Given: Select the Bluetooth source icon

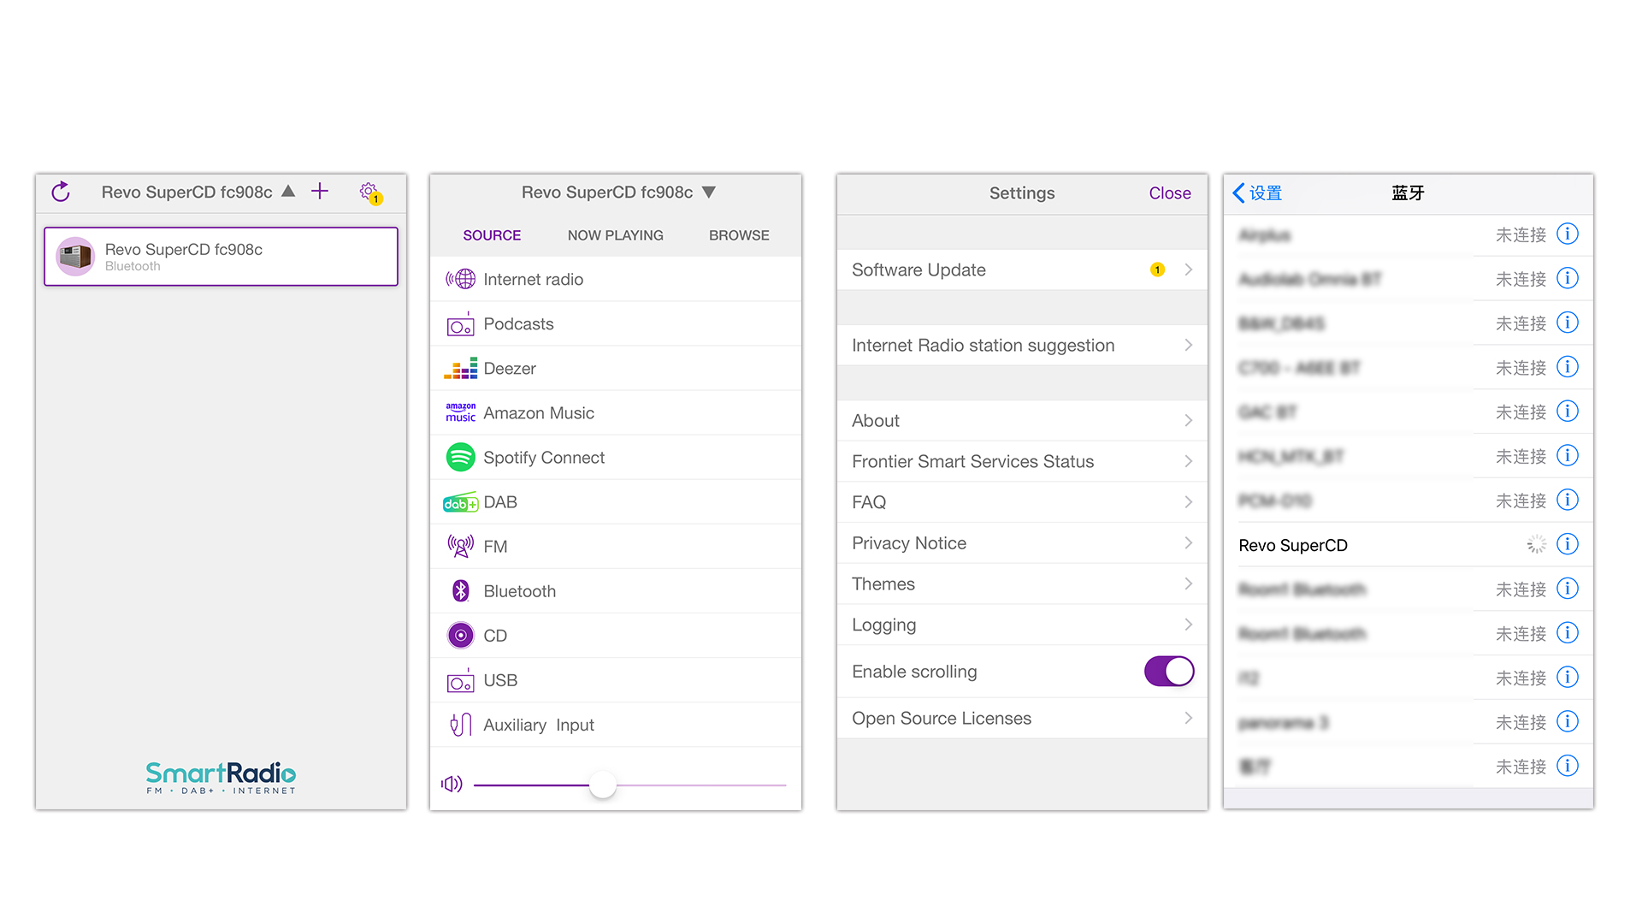Looking at the screenshot, I should [x=460, y=590].
